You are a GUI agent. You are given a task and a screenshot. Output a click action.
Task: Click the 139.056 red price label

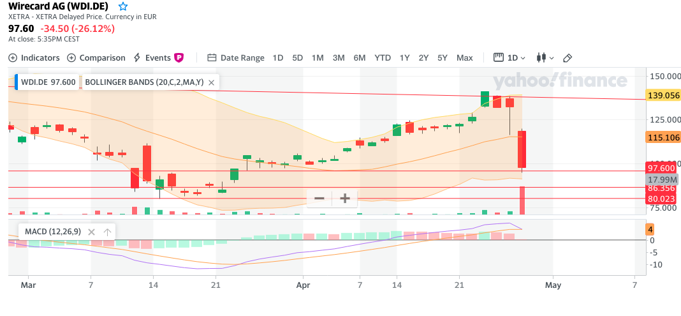point(663,95)
